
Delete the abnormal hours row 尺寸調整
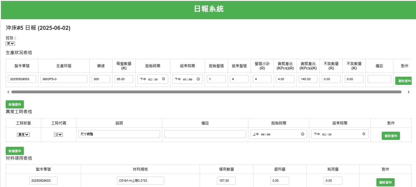pyautogui.click(x=391, y=136)
